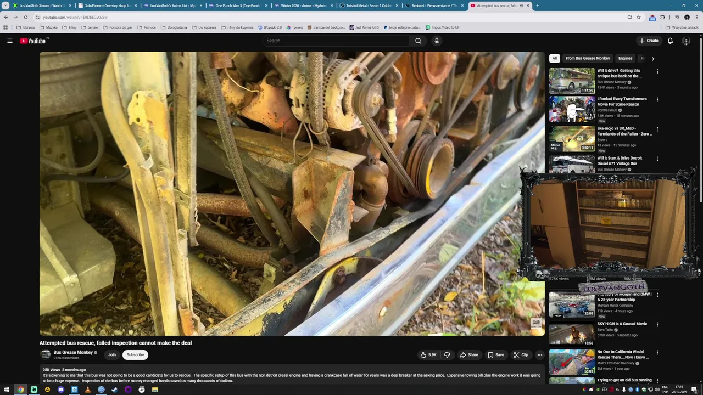Click the Create button
Viewport: 703px width, 395px height.
pyautogui.click(x=649, y=41)
